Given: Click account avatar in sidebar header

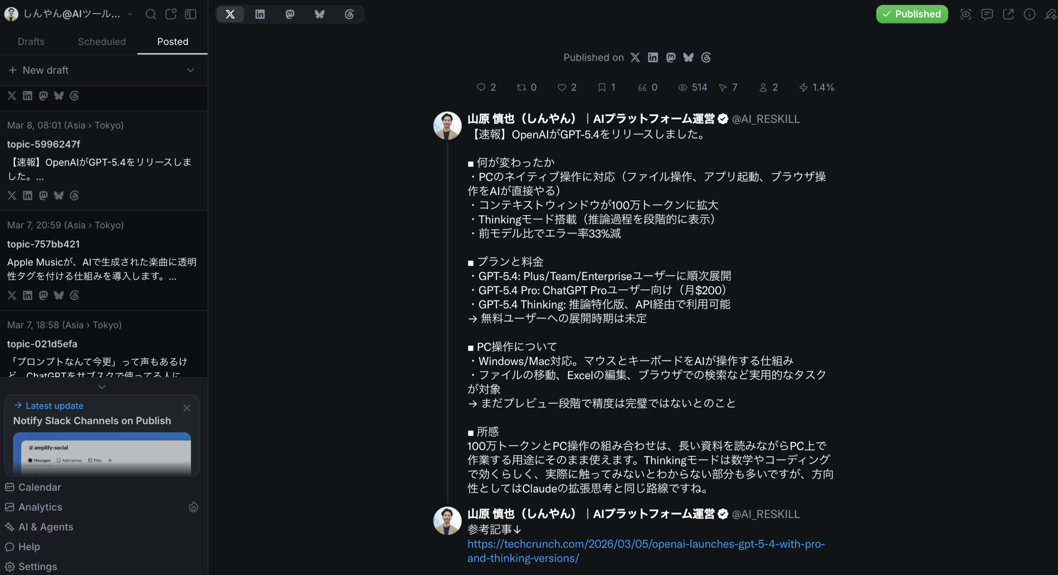Looking at the screenshot, I should 11,14.
